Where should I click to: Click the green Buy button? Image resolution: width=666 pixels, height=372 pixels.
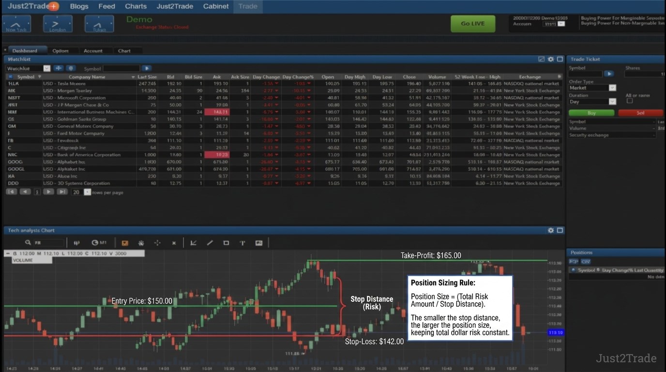coord(591,113)
